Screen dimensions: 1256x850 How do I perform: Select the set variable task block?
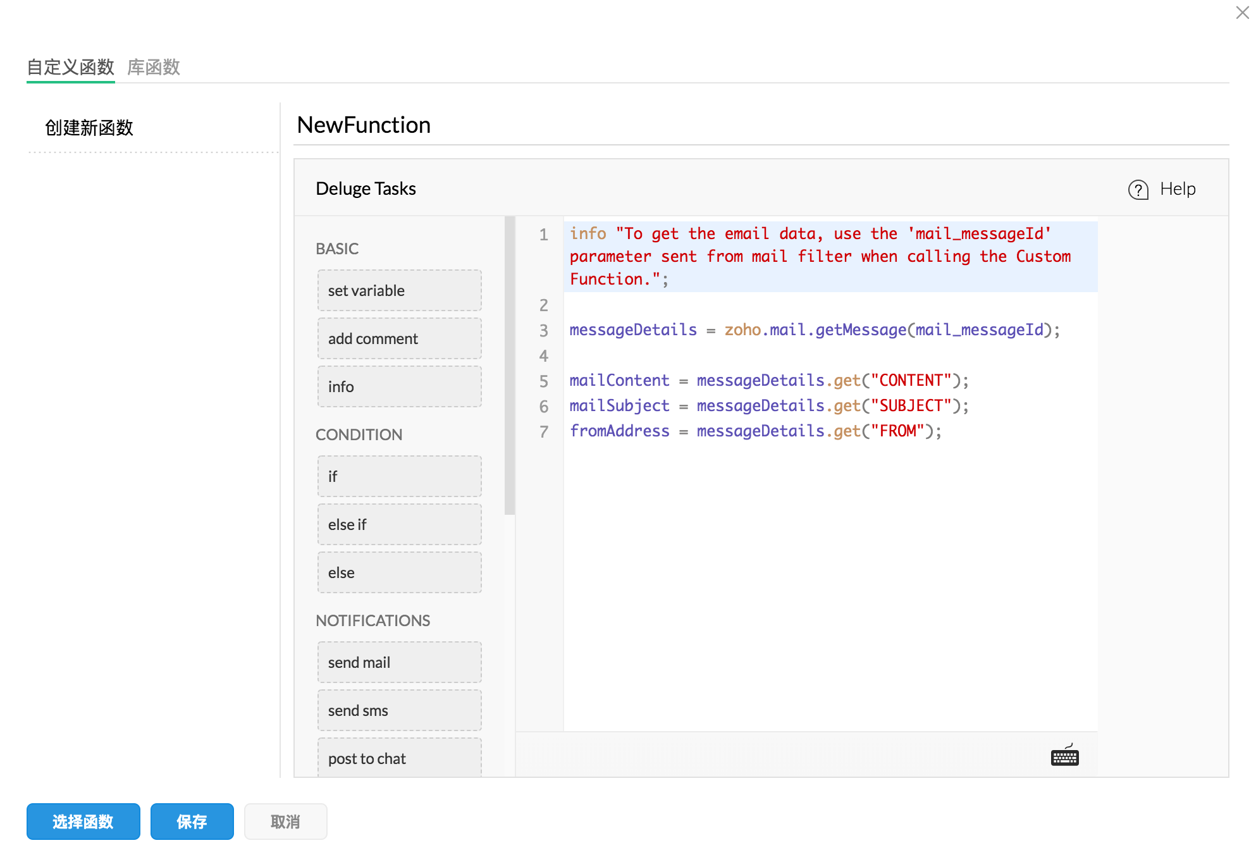click(399, 290)
